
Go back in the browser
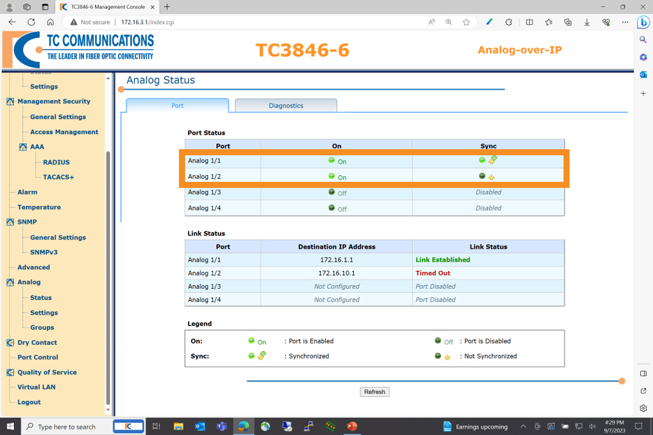12,22
